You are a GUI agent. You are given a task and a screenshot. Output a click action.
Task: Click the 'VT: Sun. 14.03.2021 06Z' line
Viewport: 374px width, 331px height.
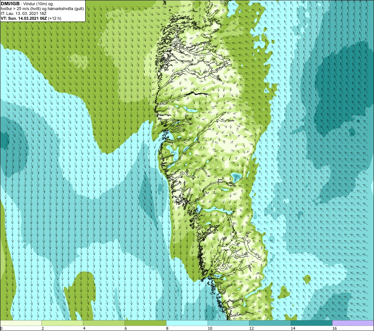point(24,18)
